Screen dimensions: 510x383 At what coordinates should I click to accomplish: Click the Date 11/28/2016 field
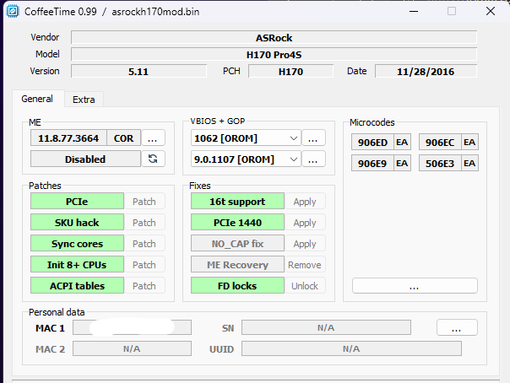pyautogui.click(x=426, y=71)
